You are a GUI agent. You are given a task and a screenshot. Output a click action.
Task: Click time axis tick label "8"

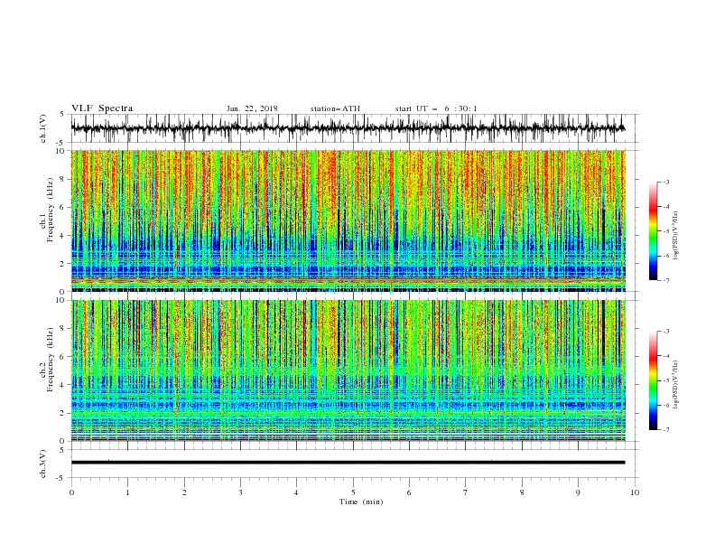pos(522,492)
